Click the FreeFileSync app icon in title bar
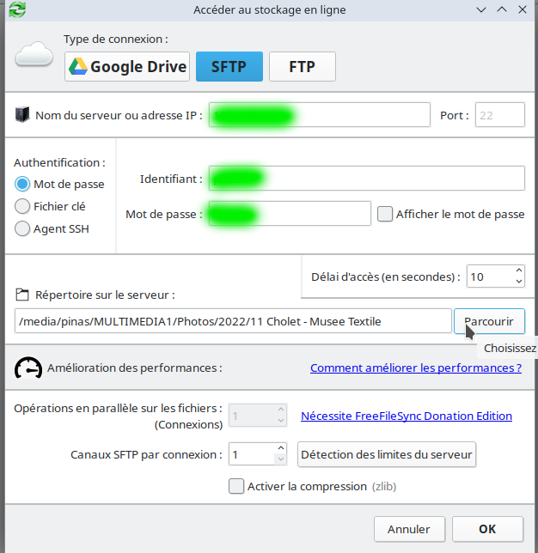The height and width of the screenshot is (553, 538). pos(15,9)
